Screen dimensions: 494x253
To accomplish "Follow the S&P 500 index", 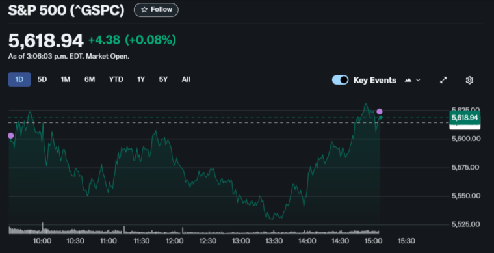I will point(156,10).
